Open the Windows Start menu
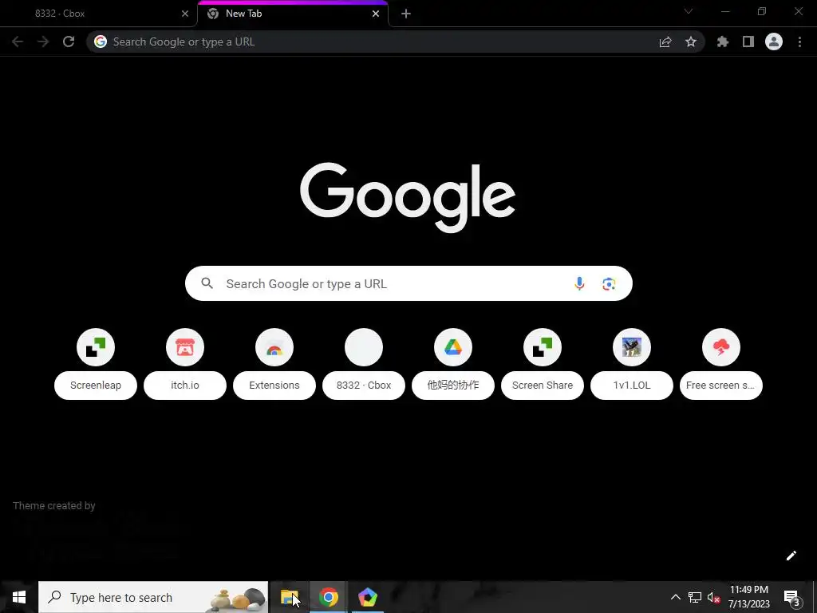 tap(19, 597)
